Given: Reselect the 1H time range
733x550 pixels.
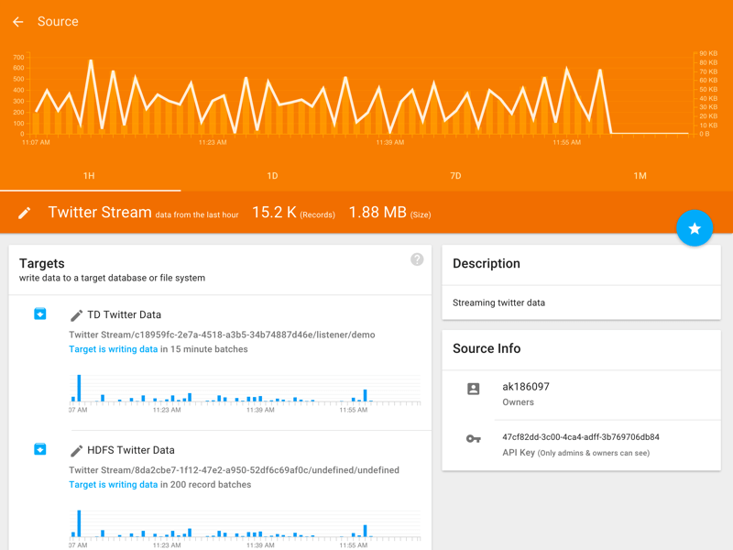Looking at the screenshot, I should (x=88, y=175).
